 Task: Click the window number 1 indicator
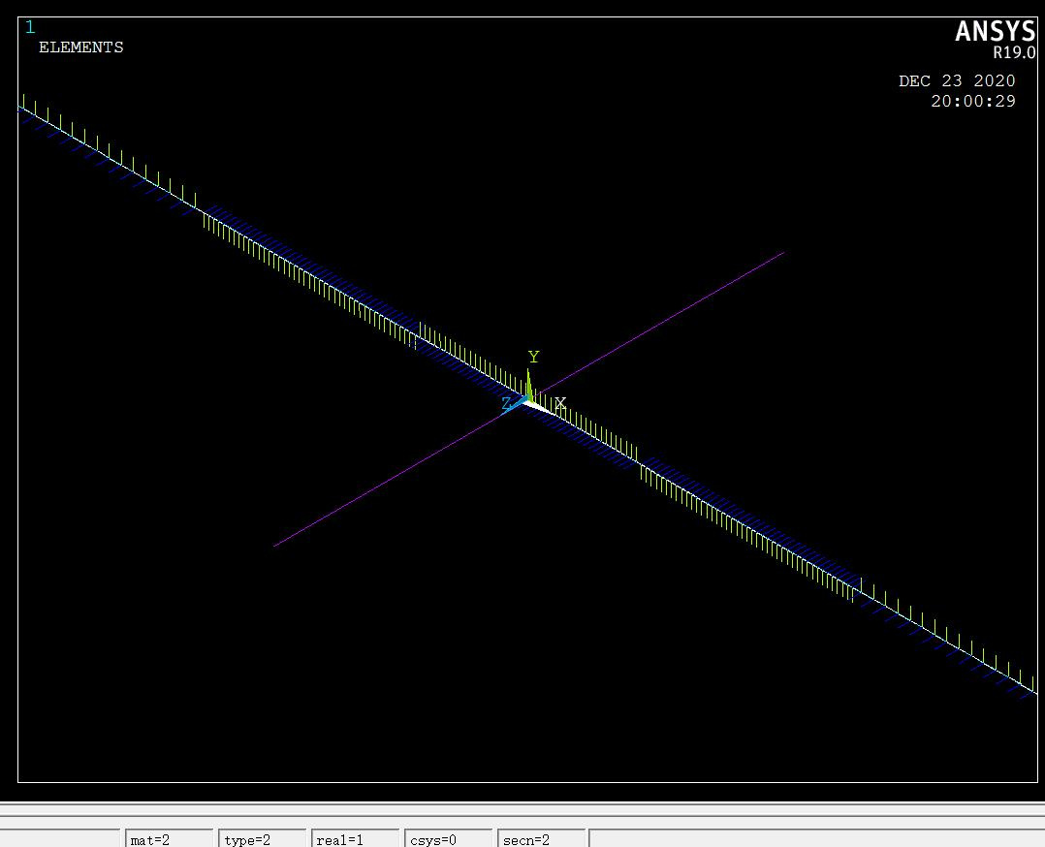pos(28,27)
